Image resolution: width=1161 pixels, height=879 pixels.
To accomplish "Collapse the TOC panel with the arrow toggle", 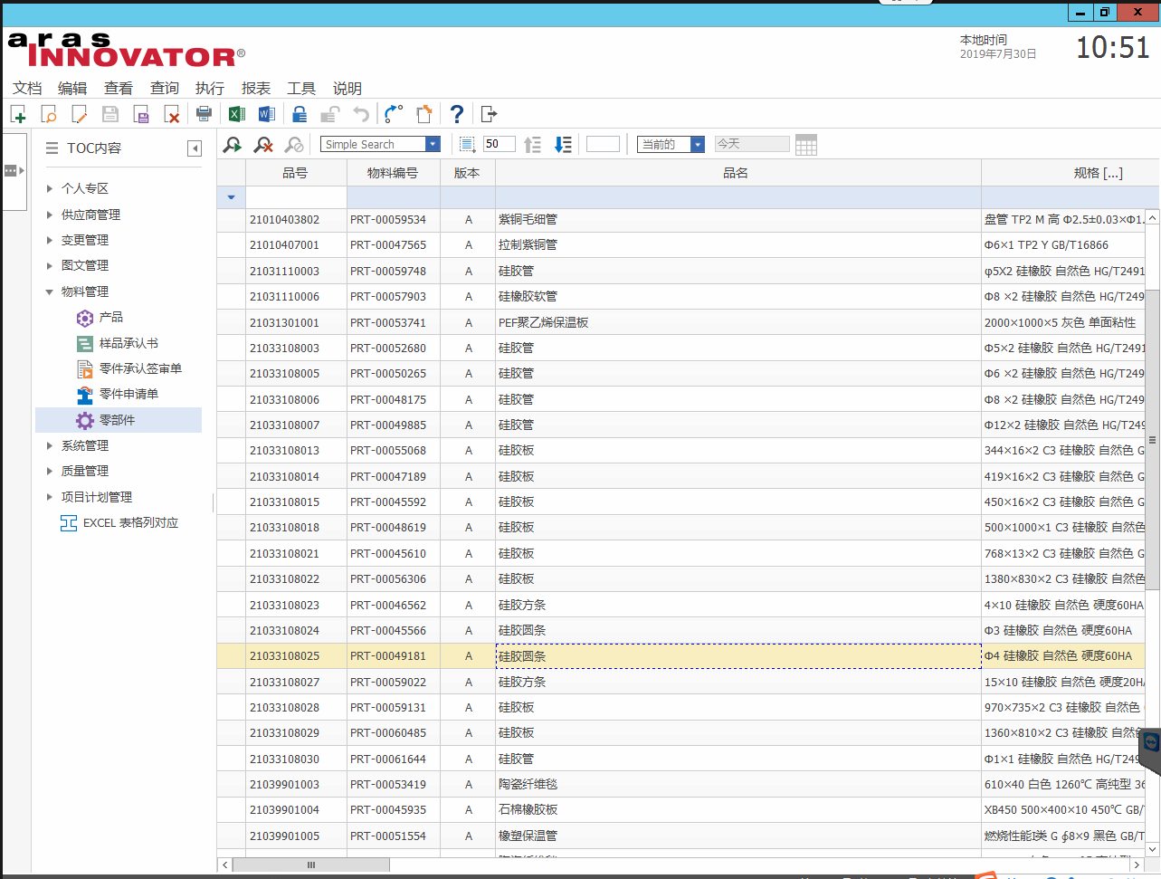I will pyautogui.click(x=195, y=148).
